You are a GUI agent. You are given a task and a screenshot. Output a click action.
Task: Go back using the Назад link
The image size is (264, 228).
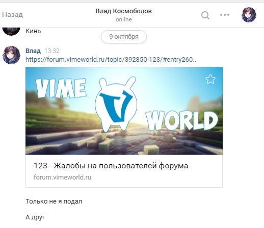point(12,15)
